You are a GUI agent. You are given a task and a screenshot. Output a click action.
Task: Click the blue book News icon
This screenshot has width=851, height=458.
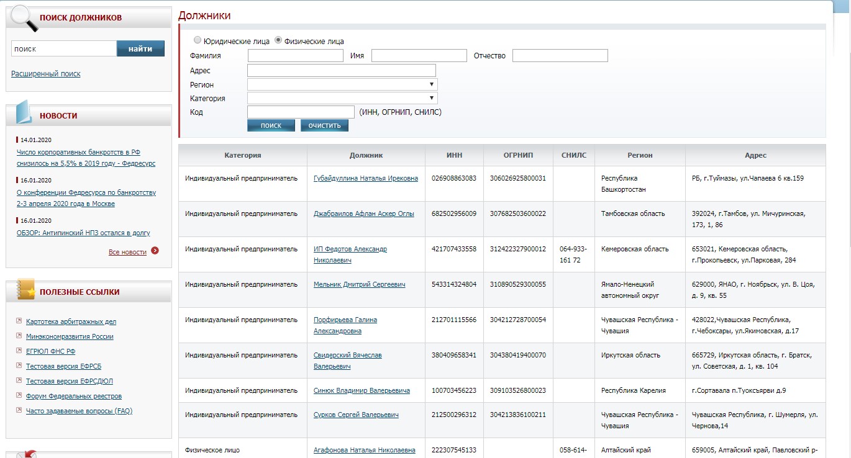coord(24,112)
